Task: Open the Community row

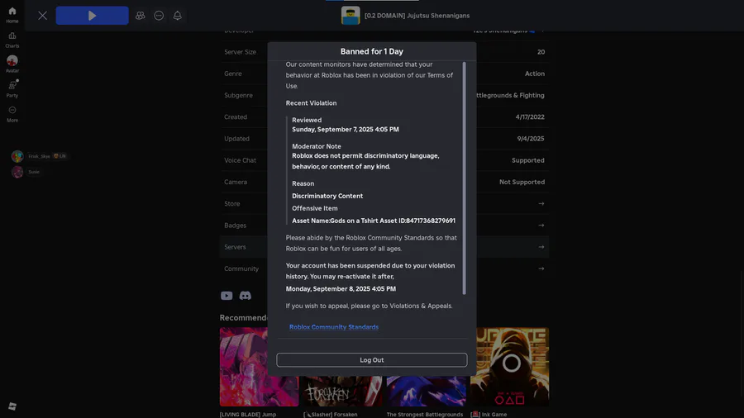Action: (384, 268)
